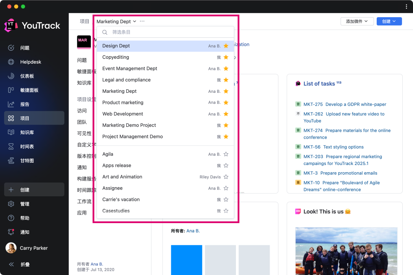Open the three-dot menu beside Marketing Dept

coord(142,21)
